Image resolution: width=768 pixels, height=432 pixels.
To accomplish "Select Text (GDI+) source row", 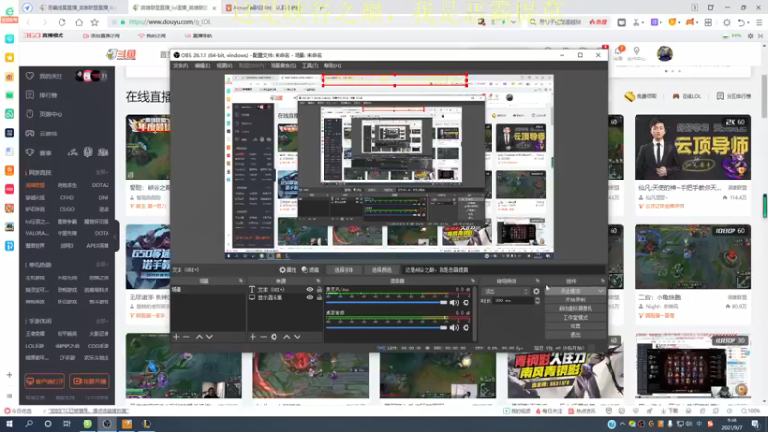I will coord(284,290).
